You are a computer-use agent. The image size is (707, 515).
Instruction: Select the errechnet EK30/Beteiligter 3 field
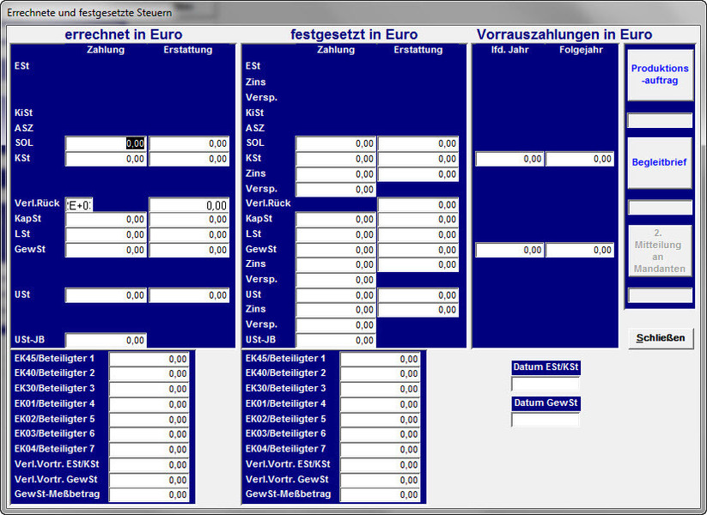click(149, 390)
